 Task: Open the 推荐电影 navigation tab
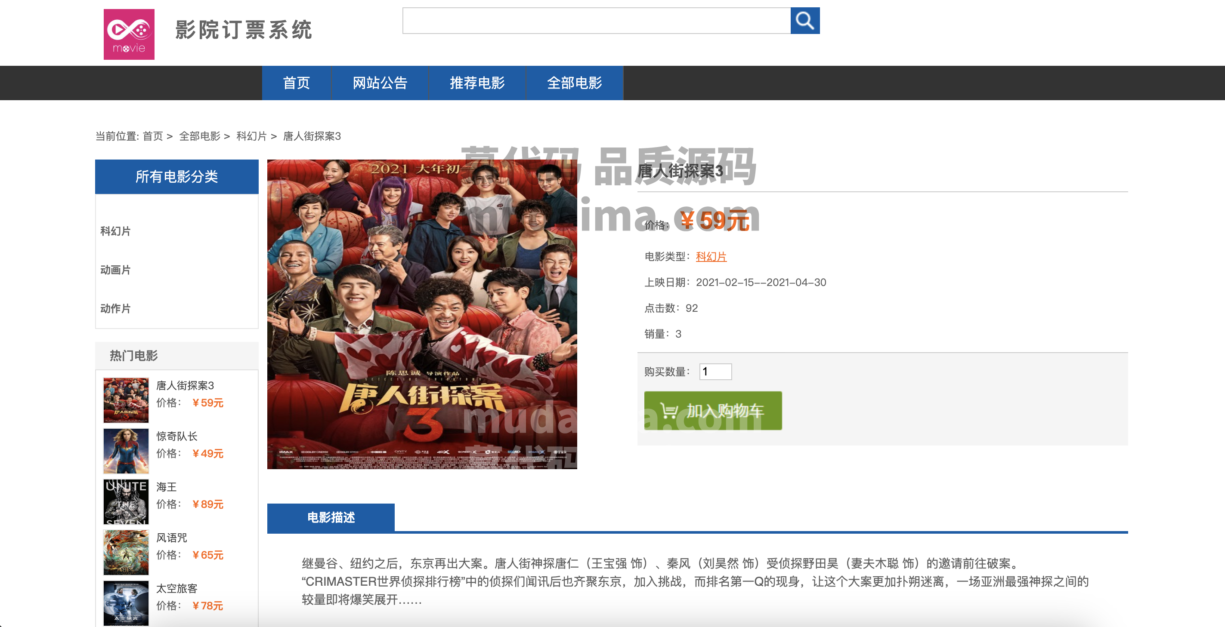(477, 83)
